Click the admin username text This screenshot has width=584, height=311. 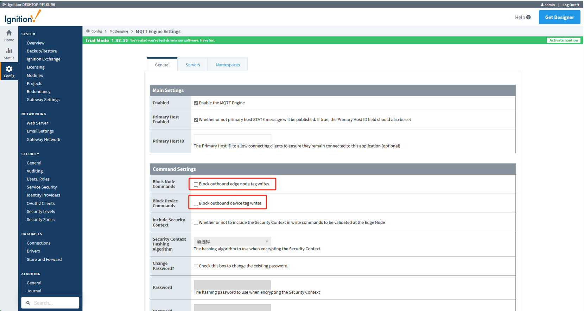coord(550,5)
